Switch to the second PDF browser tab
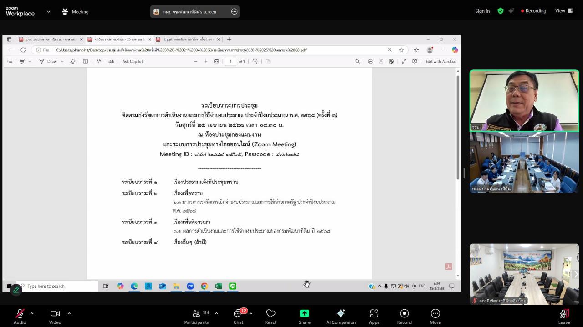583x327 pixels. 114,40
